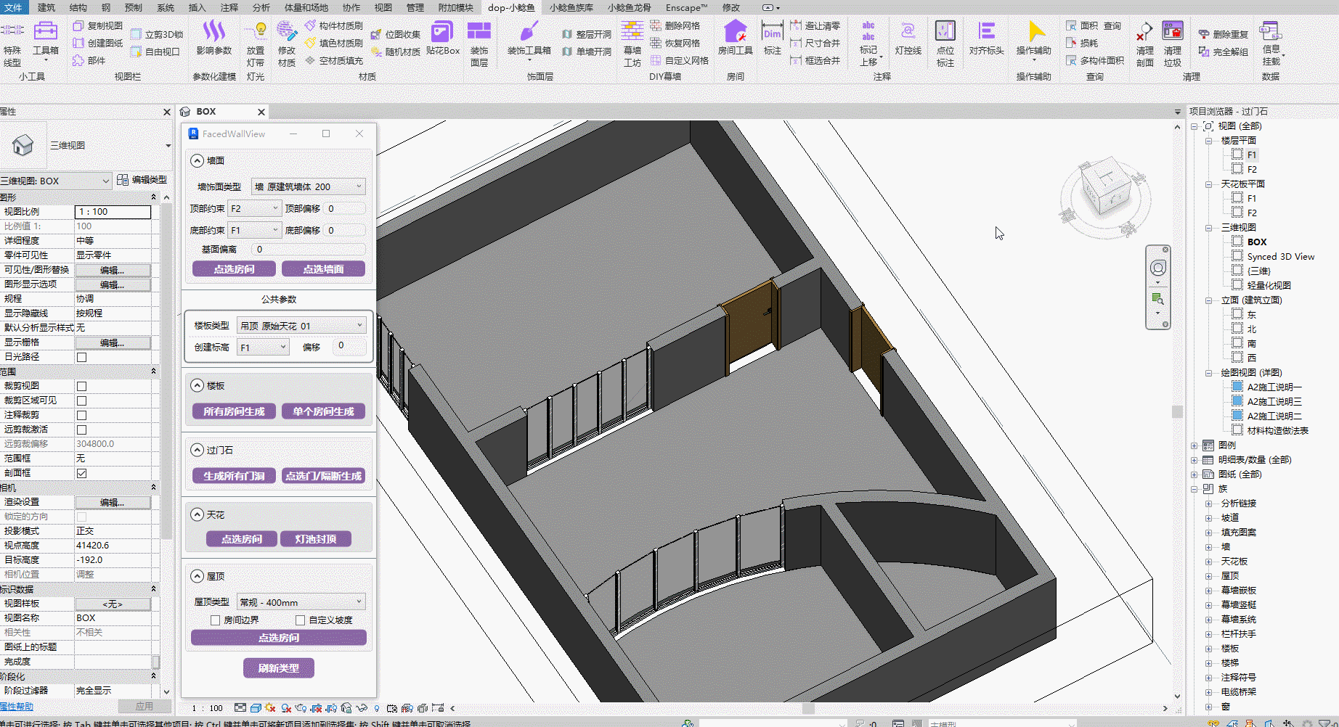Click the 基面偏离 input field
This screenshot has height=727, width=1339.
(x=308, y=249)
